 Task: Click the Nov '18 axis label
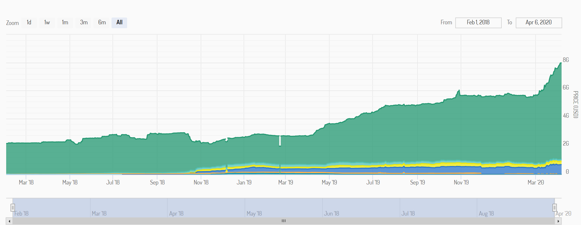(x=201, y=183)
